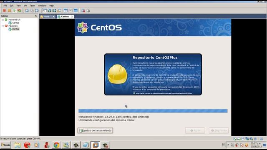Click the Appliance view toolbar icon
267x150 pixels.
(x=71, y=10)
